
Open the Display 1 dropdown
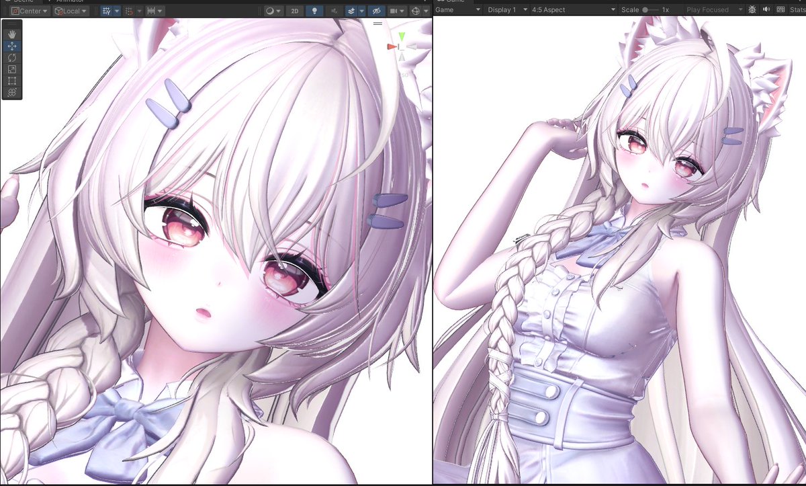click(x=506, y=10)
